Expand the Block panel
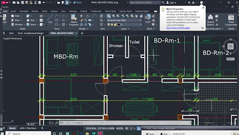239x135 pixels. click(151, 29)
